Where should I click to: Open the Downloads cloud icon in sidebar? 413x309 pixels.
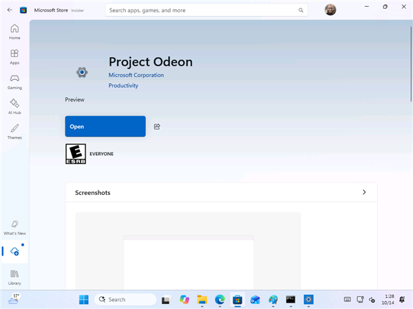(14, 252)
